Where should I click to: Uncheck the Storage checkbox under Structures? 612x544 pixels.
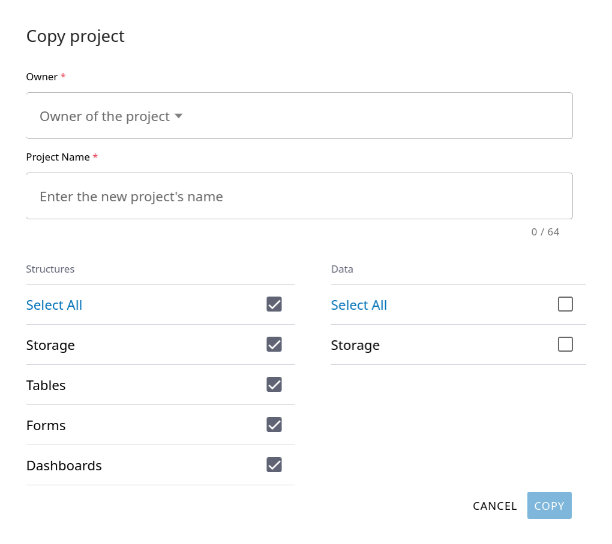[x=274, y=344]
